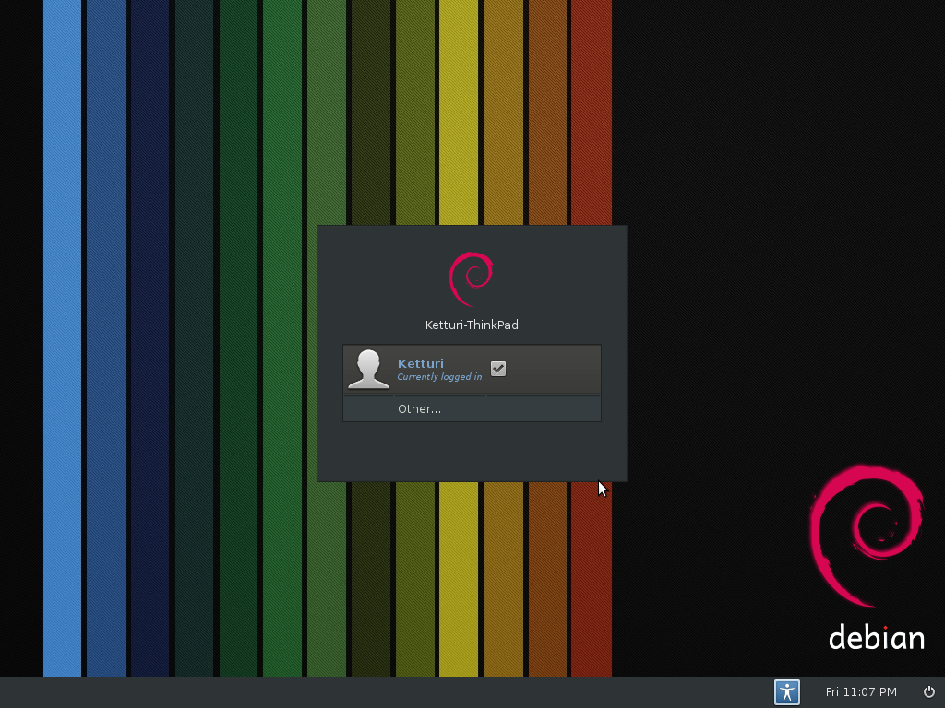
Task: Select the Ketturi user name
Action: click(421, 363)
